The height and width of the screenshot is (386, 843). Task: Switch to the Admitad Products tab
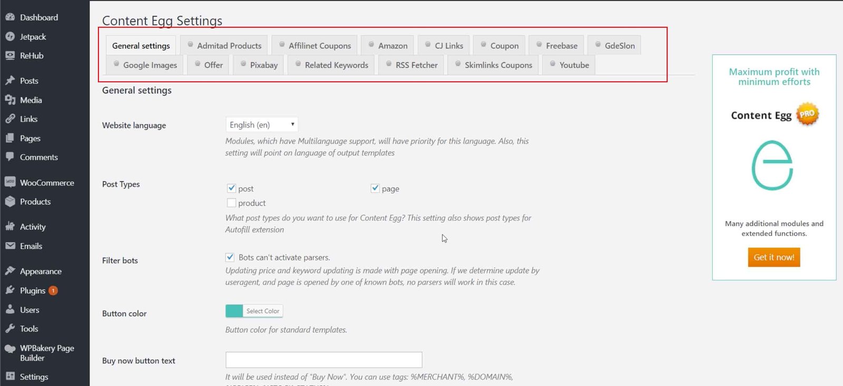[x=224, y=46]
